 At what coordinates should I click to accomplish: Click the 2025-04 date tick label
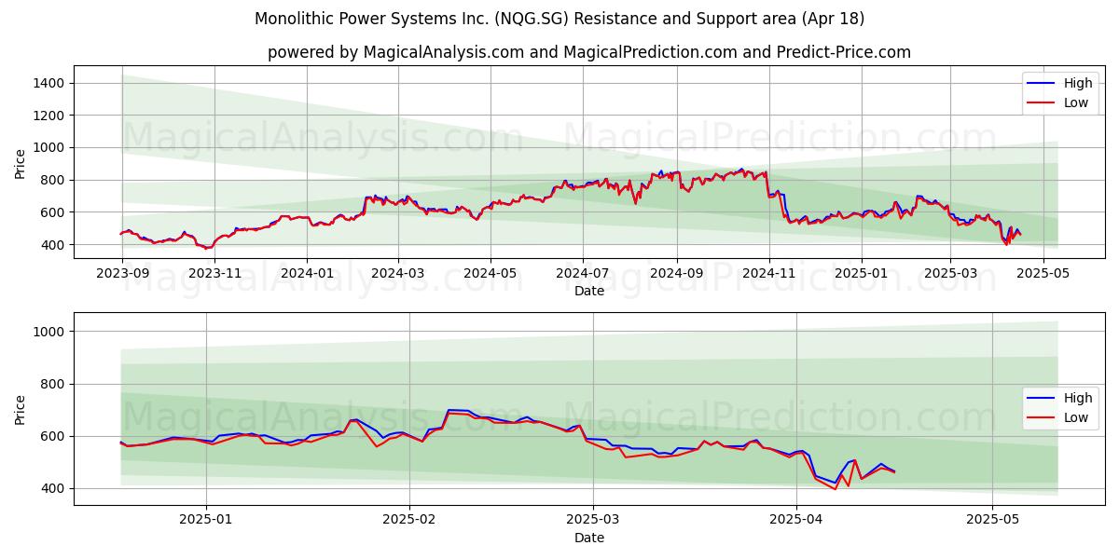[x=796, y=520]
